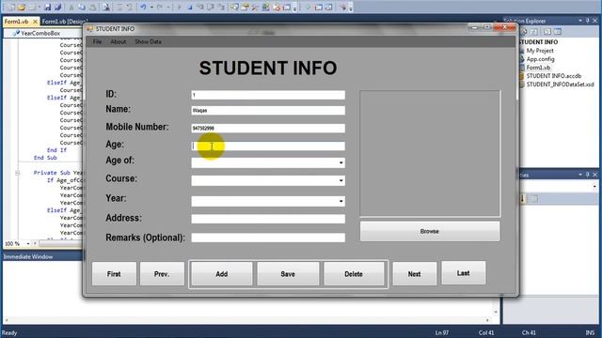Pin the Solution Explorer panel
Screen dimensions: 602x338
point(587,21)
